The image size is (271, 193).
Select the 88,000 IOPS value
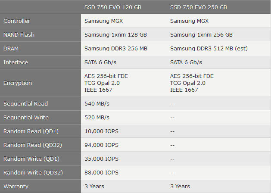[x=101, y=173]
